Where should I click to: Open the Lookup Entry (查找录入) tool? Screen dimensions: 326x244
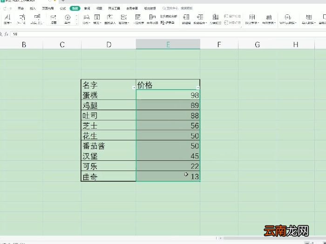110,19
